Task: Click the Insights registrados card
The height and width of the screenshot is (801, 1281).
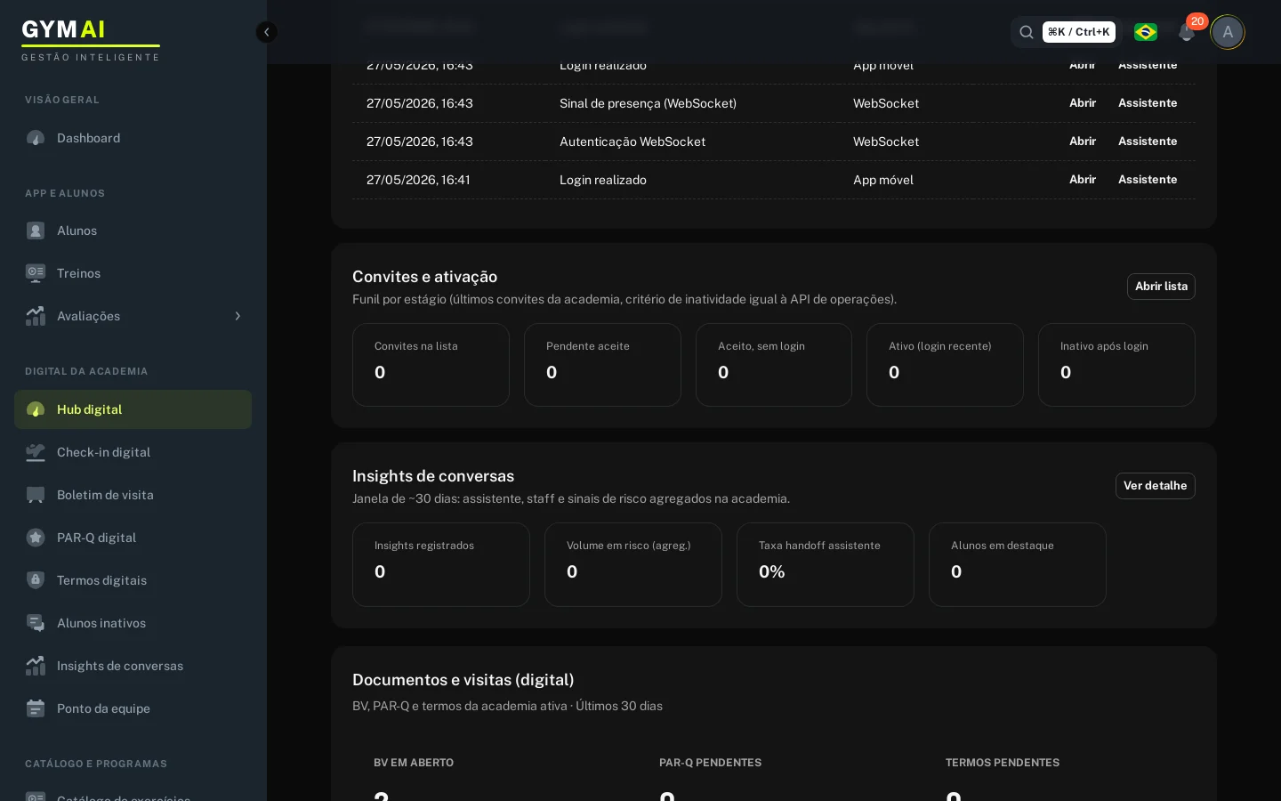Action: 441,564
